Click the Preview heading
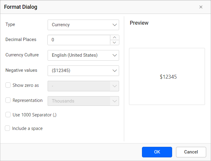 point(139,23)
